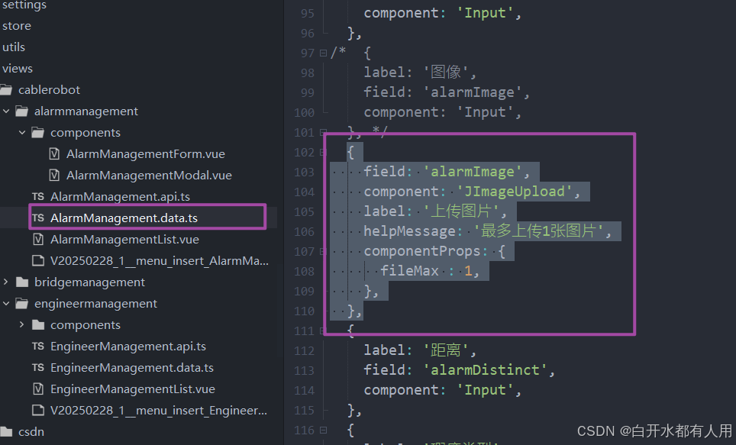Click Vue icon of AlarmManagementModal.vue
Image resolution: width=736 pixels, height=445 pixels.
click(54, 175)
